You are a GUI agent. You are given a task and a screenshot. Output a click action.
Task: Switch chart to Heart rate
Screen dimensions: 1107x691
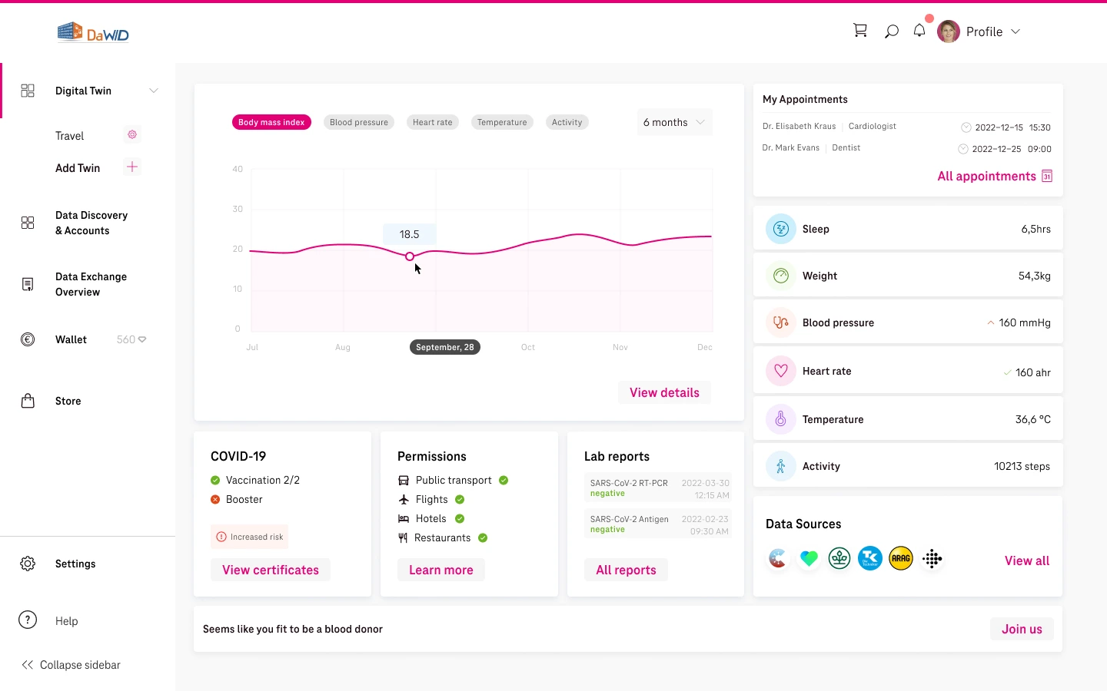432,122
